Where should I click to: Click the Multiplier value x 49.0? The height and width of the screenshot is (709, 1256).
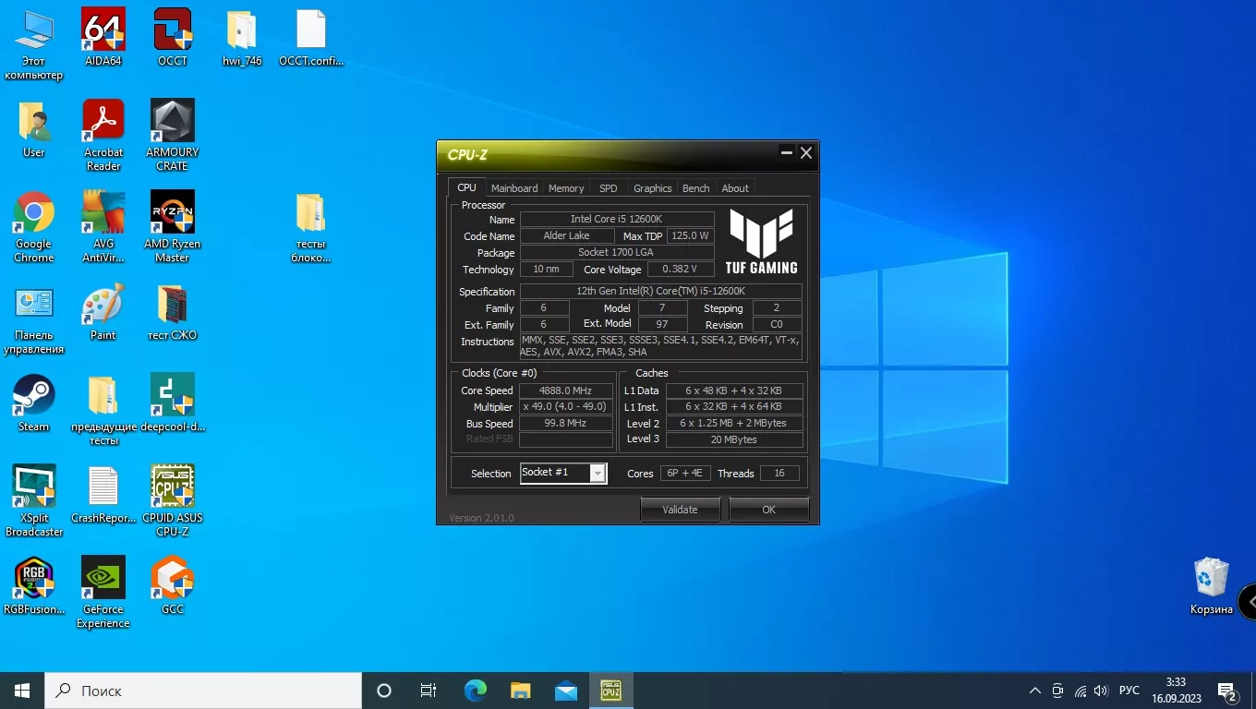(566, 407)
